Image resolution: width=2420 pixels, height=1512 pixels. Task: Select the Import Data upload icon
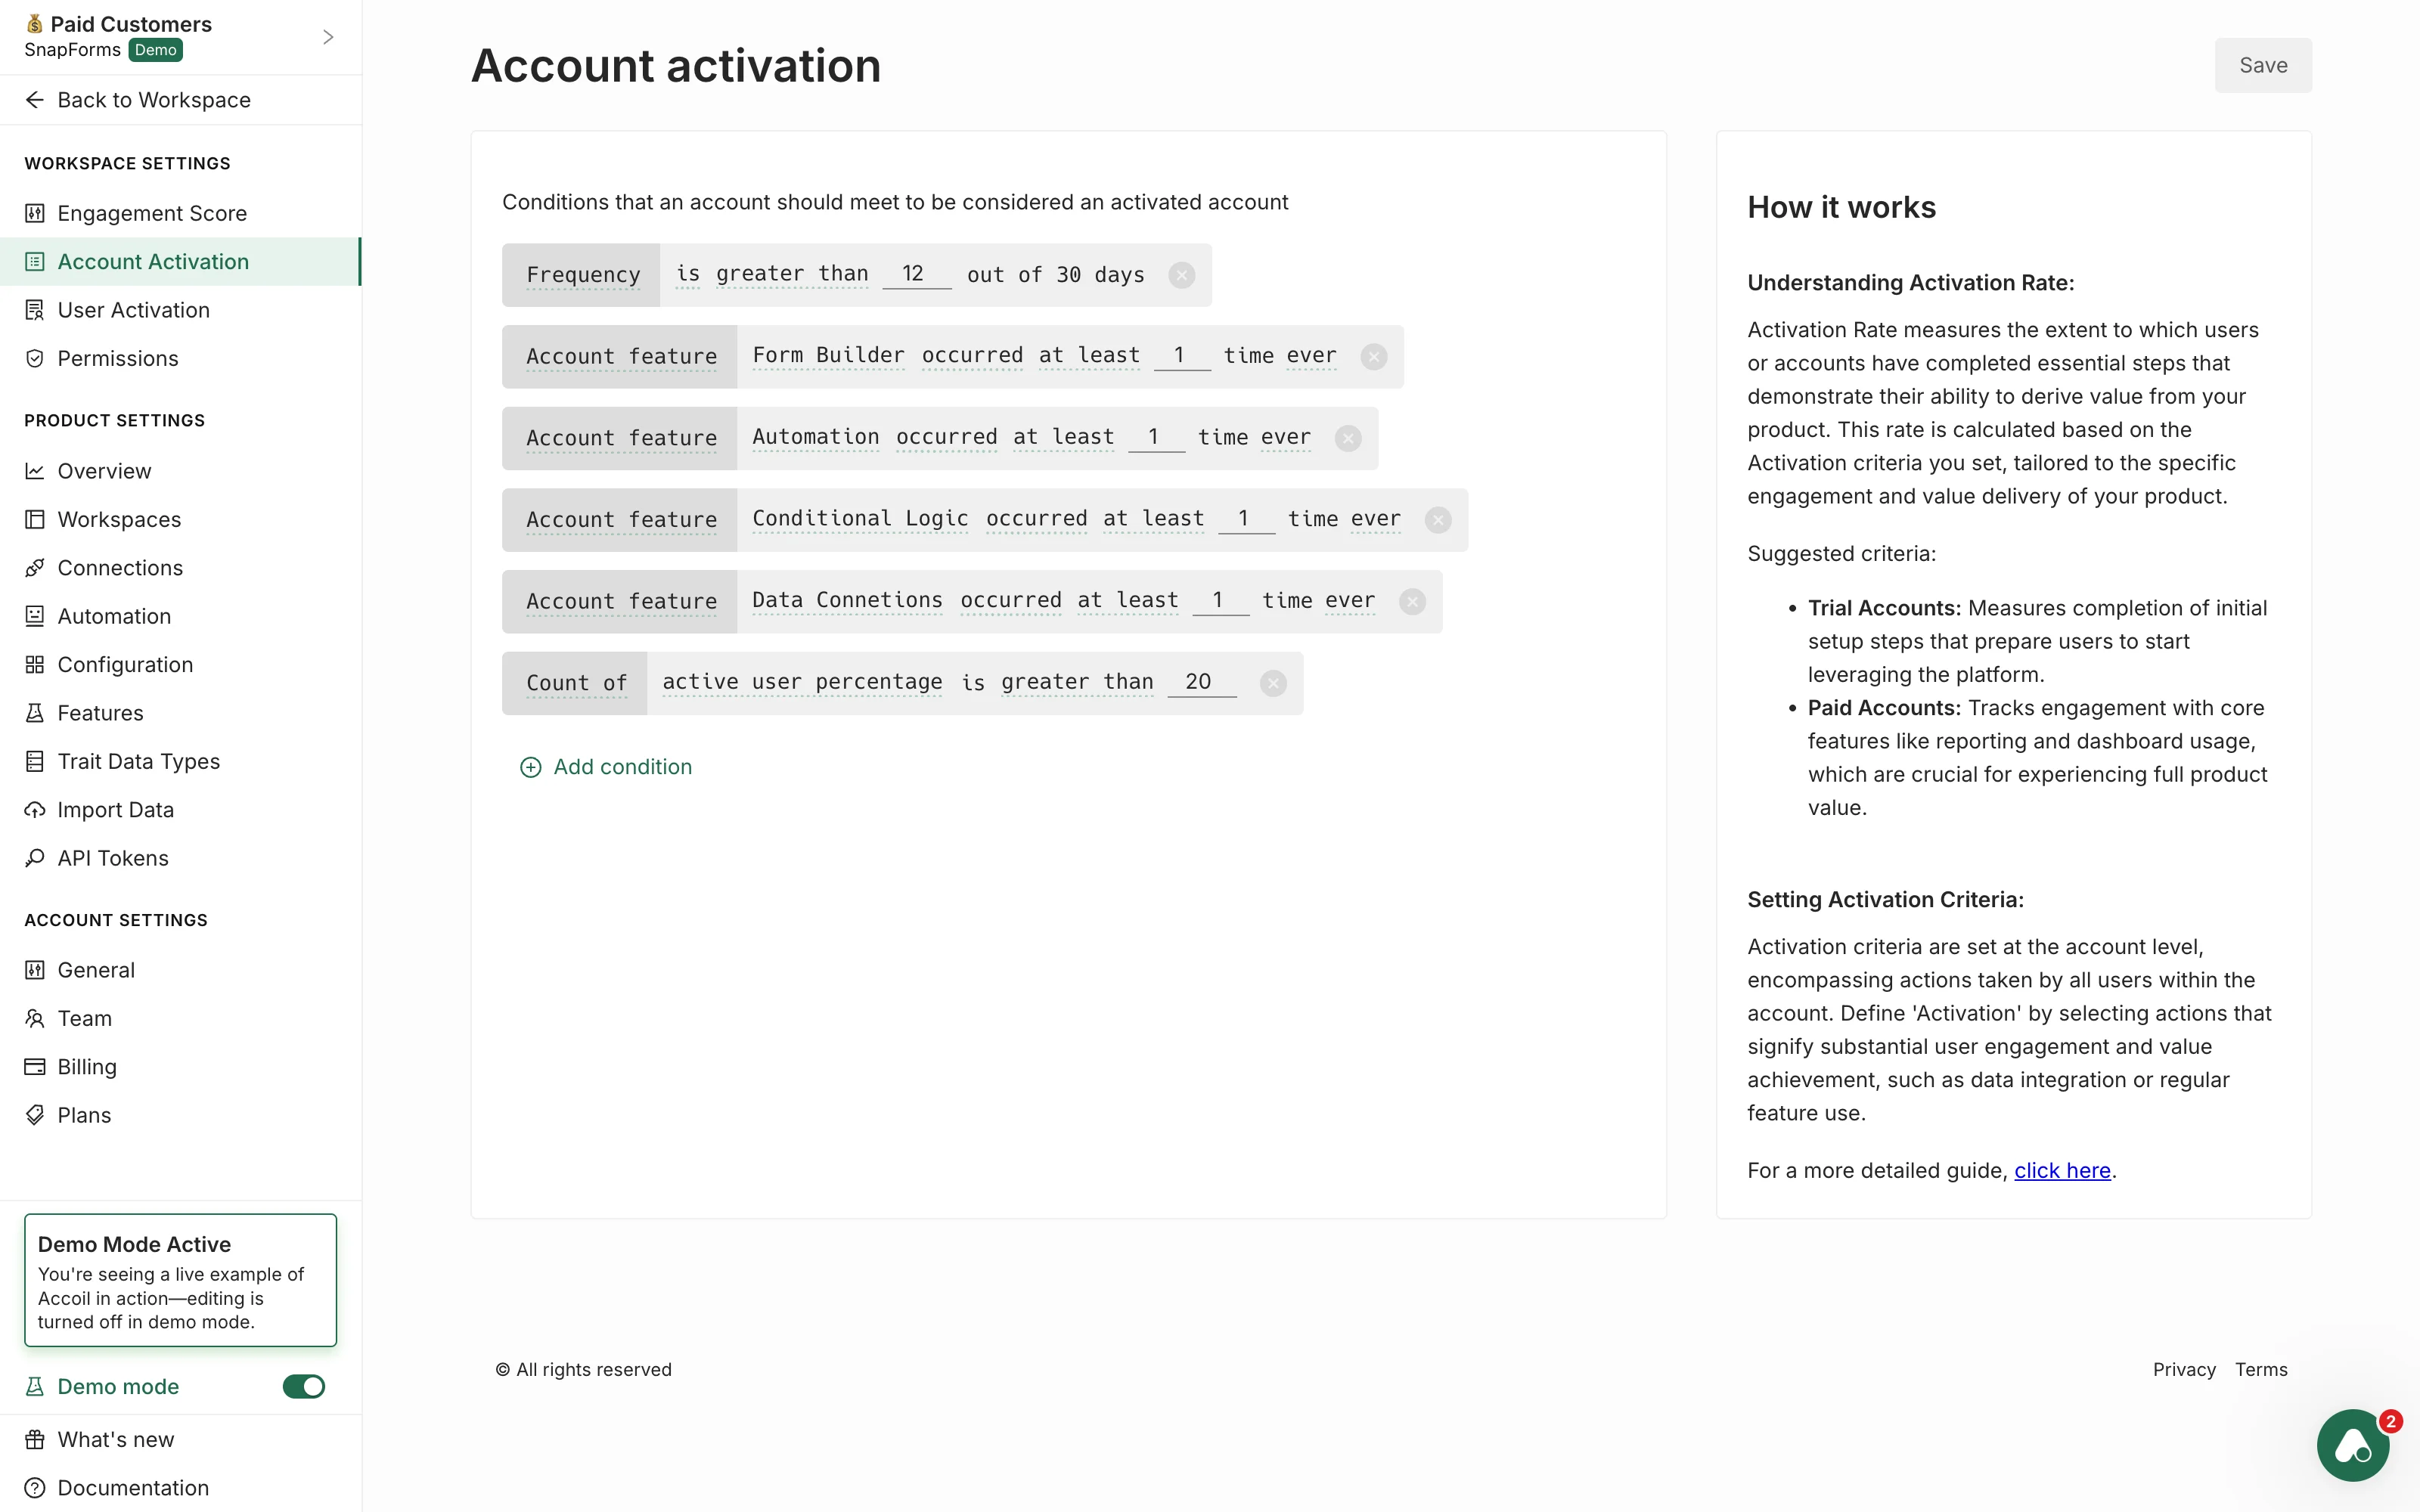[35, 810]
